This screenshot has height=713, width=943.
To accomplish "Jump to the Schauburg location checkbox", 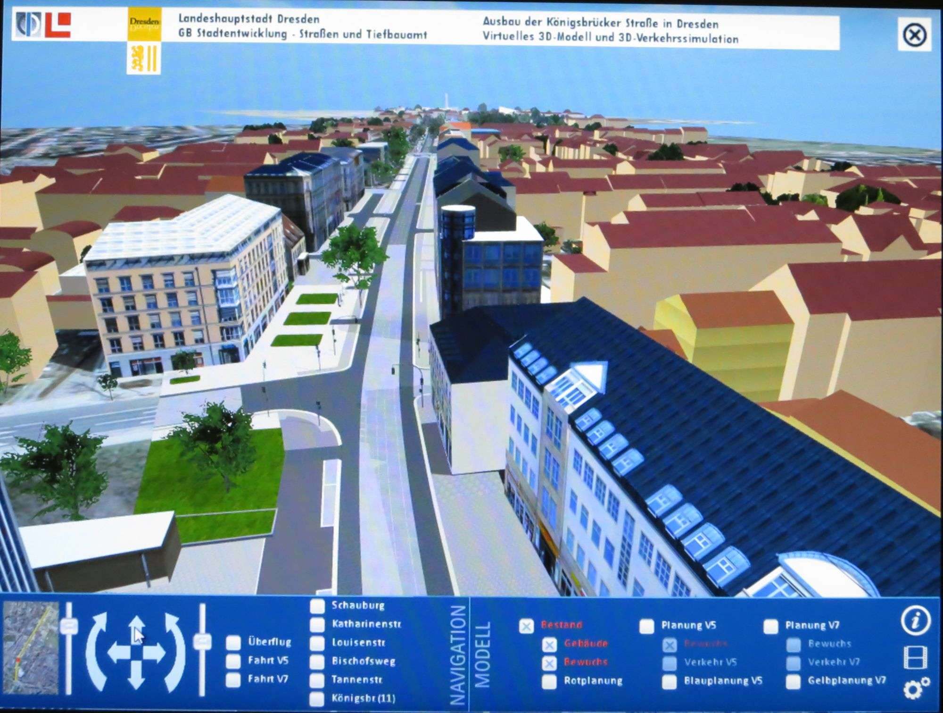I will pos(317,606).
